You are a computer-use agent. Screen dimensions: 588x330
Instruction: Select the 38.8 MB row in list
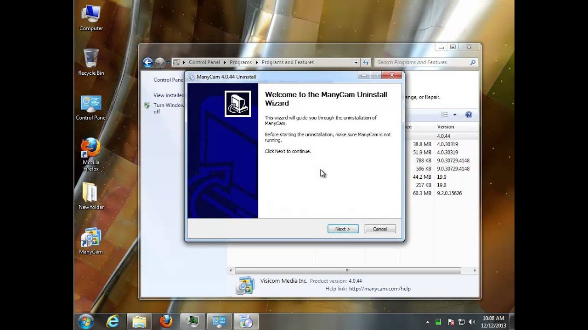441,144
